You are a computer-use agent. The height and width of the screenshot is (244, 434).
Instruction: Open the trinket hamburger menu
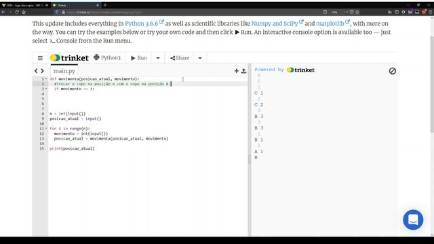(40, 58)
